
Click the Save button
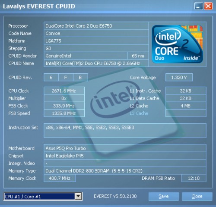[x=164, y=196]
